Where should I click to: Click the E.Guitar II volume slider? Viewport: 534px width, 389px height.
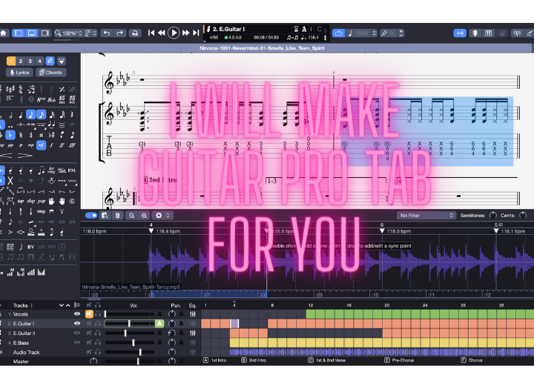(129, 333)
